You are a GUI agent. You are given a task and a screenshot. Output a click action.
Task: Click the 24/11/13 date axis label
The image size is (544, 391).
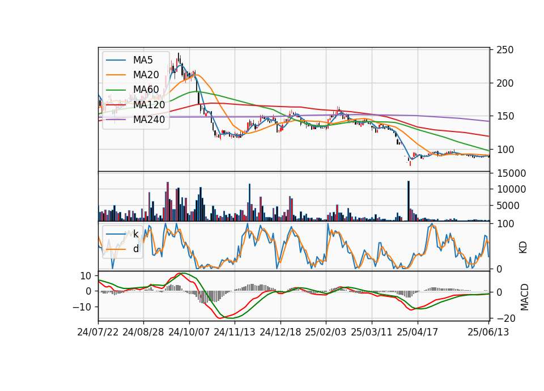coord(235,332)
